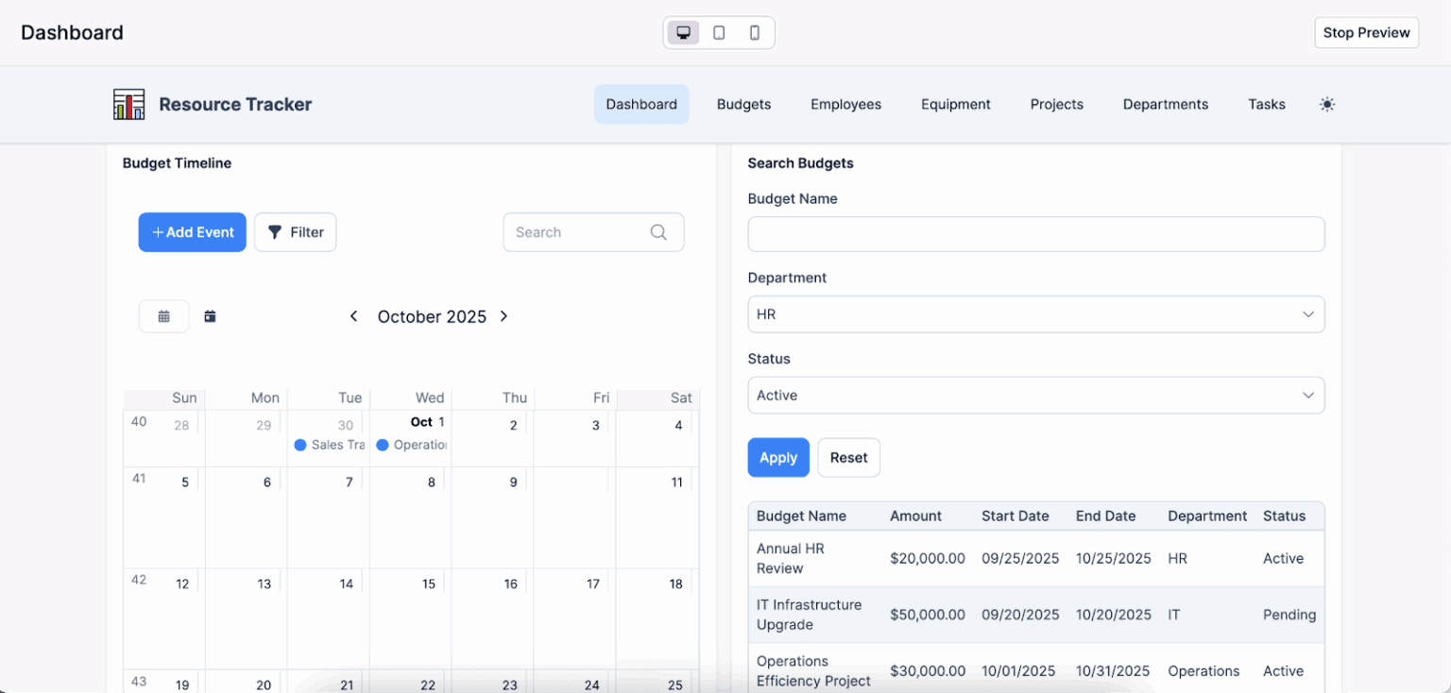The width and height of the screenshot is (1451, 693).
Task: Reset the budget search form
Action: pyautogui.click(x=848, y=458)
